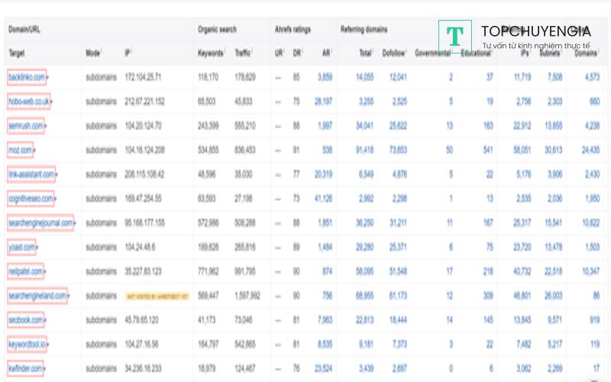Open the semrush.com target link
The width and height of the screenshot is (611, 382).
24,126
